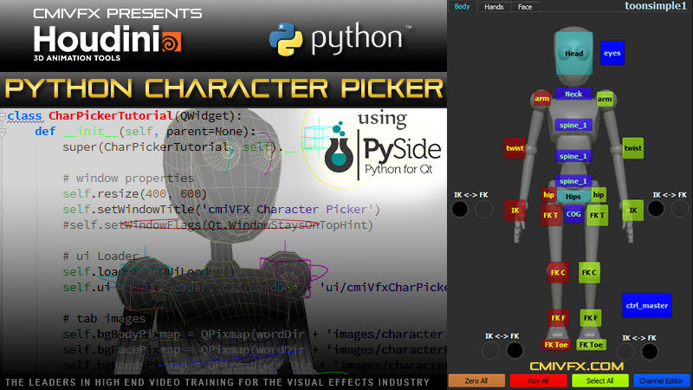Viewport: 693px width, 390px height.
Task: Select the green FK T leg control
Action: point(597,215)
